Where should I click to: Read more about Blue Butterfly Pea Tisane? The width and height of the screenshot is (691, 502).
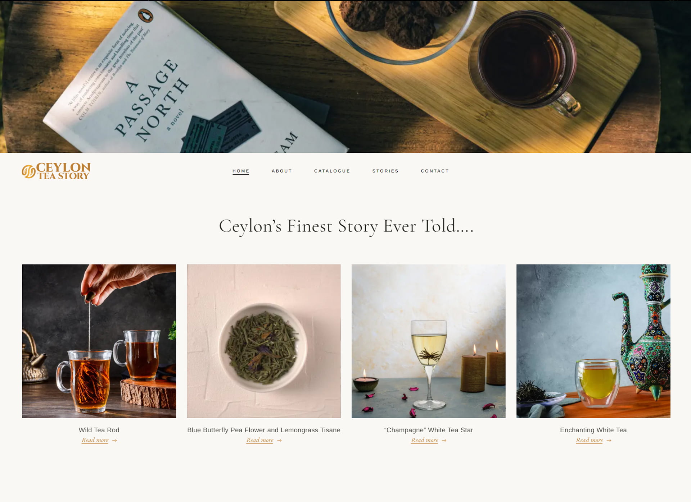click(x=260, y=440)
